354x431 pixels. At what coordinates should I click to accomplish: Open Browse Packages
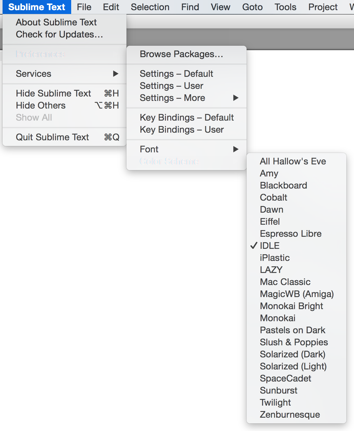(x=181, y=54)
